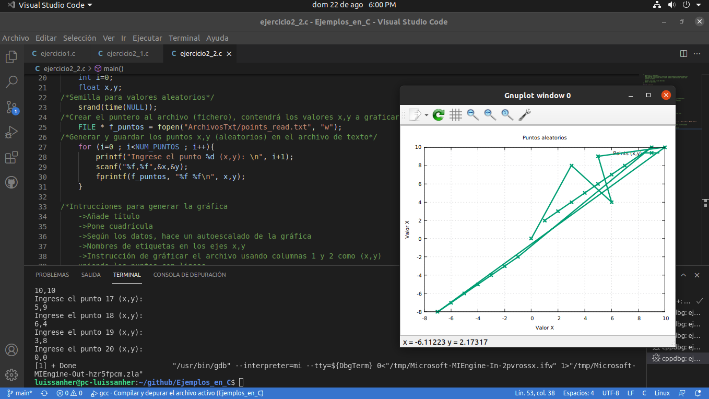Maximize the terminal panel with the chevron

[x=683, y=275]
